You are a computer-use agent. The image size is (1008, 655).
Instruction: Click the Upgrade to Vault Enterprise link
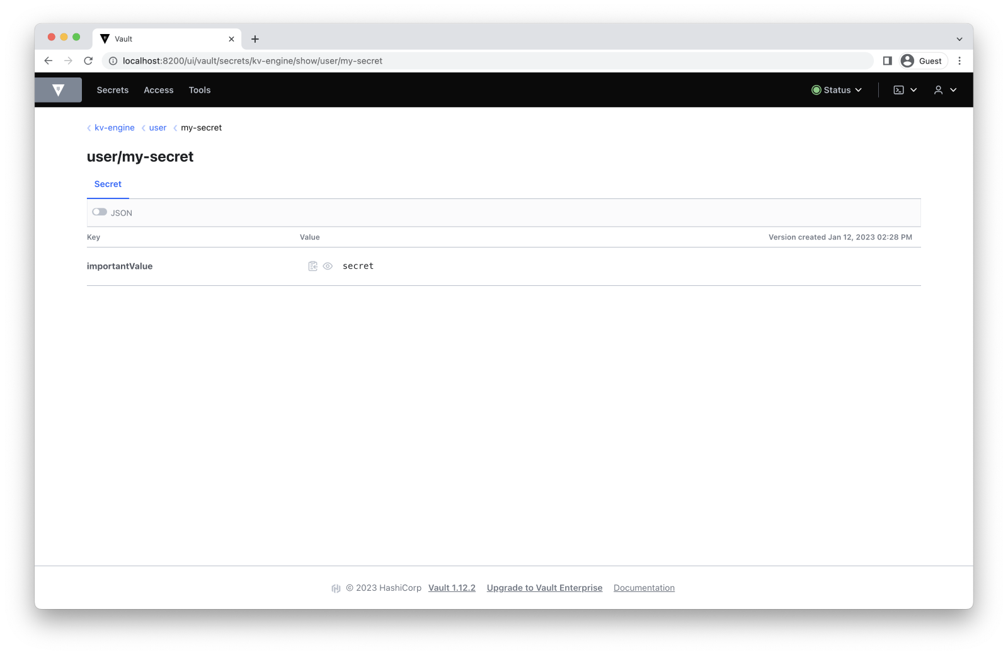[544, 588]
